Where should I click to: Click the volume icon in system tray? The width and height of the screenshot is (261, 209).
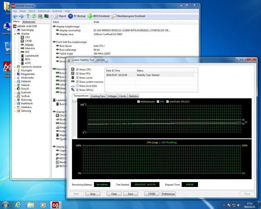[239, 205]
